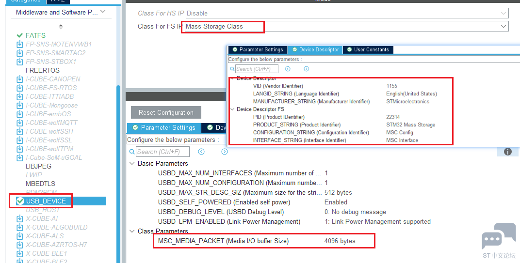Click USBD_MAX_NUM_INTERFACES parameter row
Screen dimensions: 520x263
243,173
